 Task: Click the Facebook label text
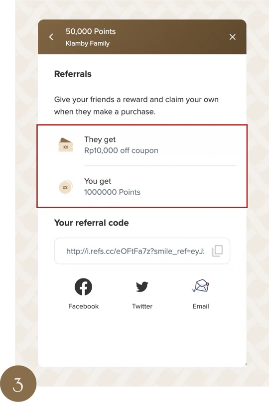83,306
